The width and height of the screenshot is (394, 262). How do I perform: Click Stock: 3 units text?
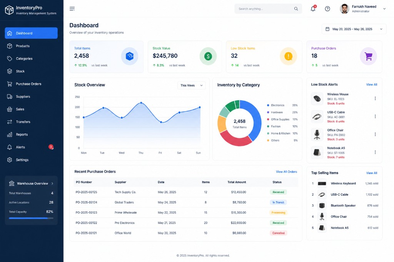(x=336, y=139)
